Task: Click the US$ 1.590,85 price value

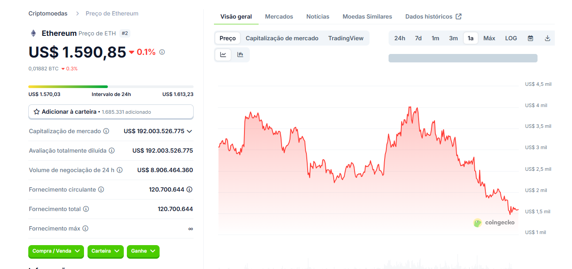Action: [x=77, y=52]
